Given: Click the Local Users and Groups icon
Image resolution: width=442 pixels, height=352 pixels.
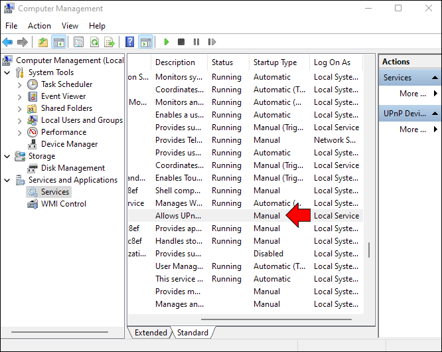Looking at the screenshot, I should coord(33,120).
